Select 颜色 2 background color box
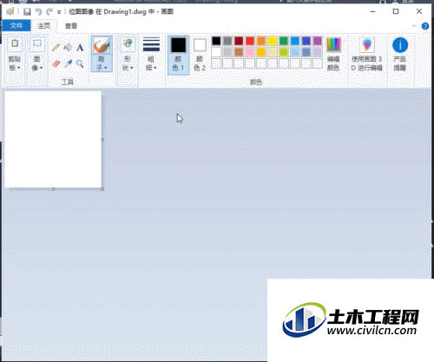Screen dimensions: 434x362 (x=200, y=55)
